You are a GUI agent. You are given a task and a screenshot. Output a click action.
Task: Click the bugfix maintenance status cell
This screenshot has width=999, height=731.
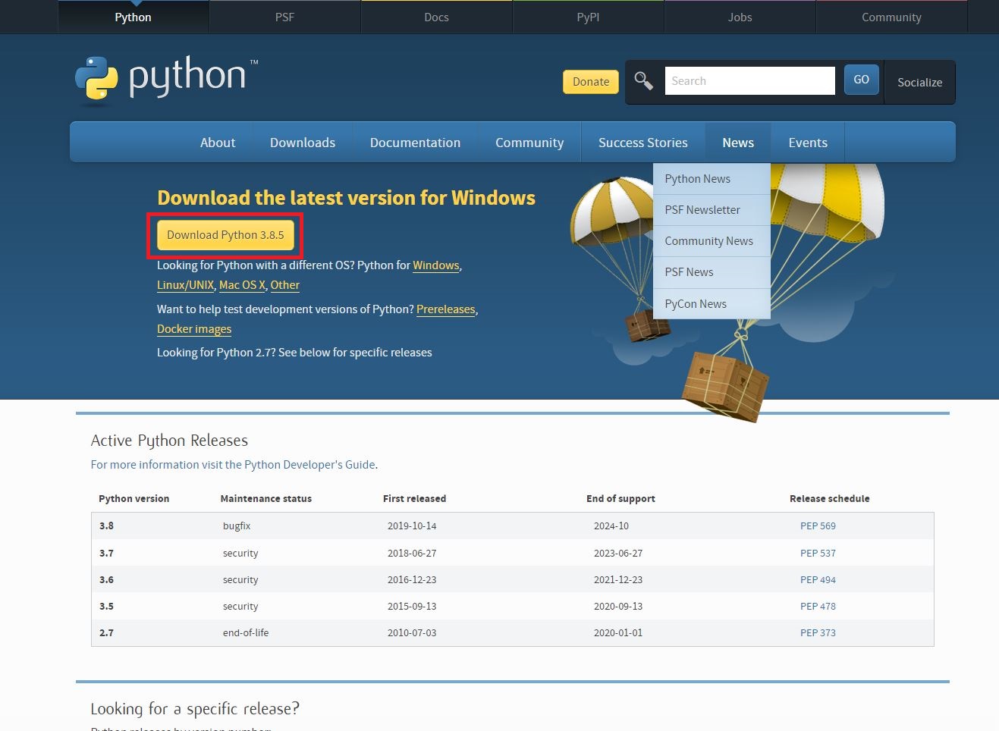tap(237, 526)
